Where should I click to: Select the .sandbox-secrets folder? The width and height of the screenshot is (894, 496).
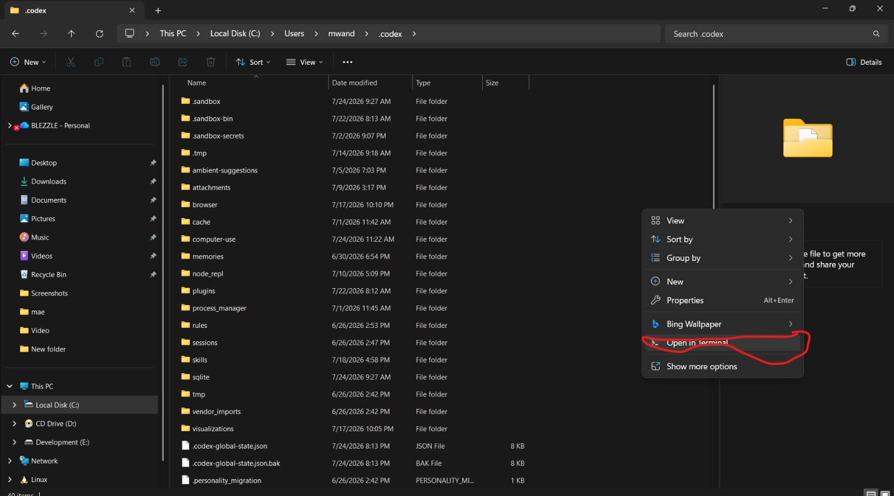click(355, 136)
